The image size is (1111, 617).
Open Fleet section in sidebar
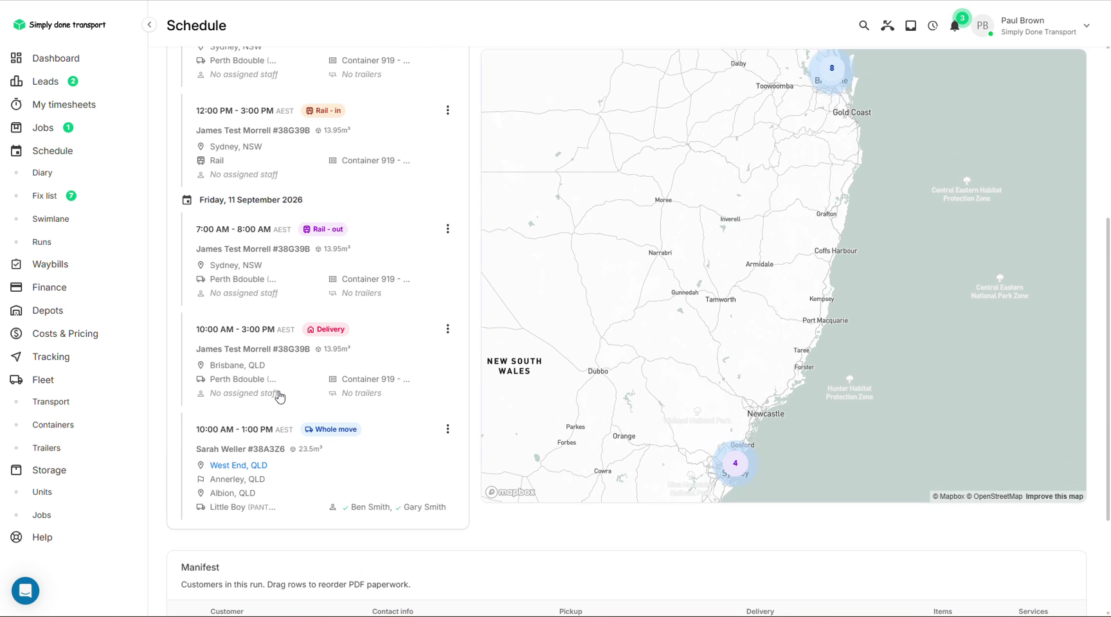pos(43,380)
